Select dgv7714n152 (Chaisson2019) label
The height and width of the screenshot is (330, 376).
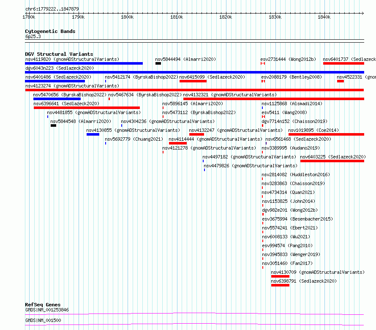[x=294, y=121]
